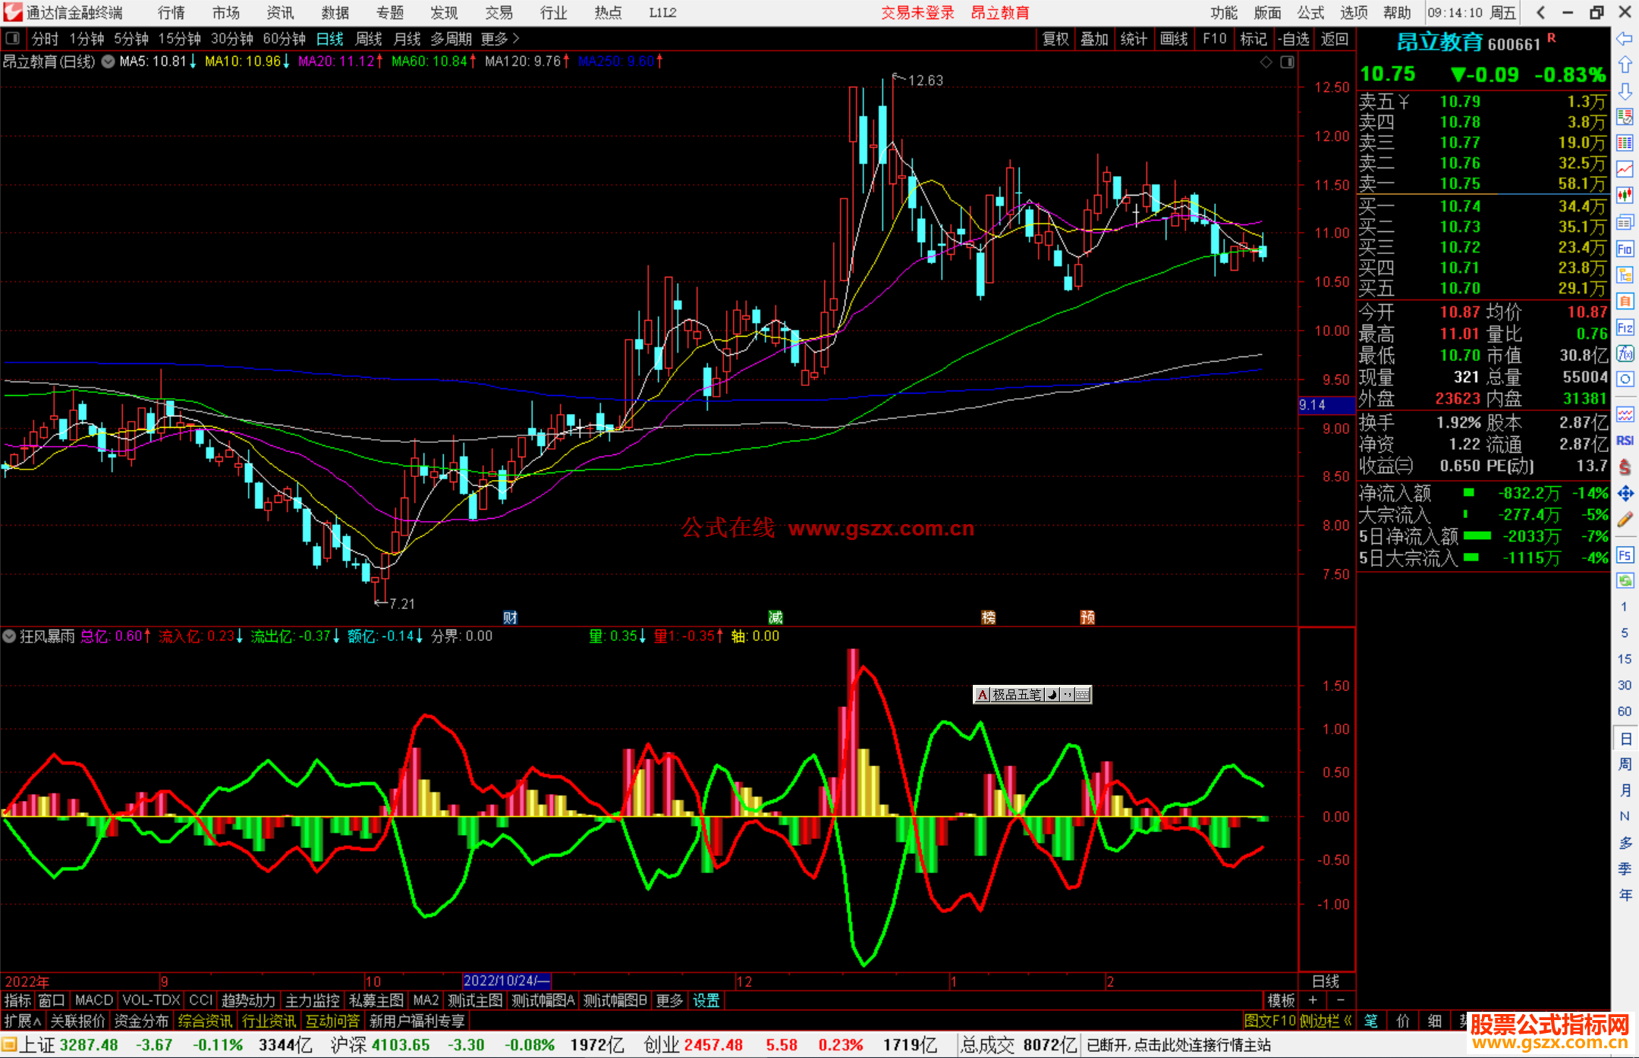Click the four-arrow move icon in sidebar
1639x1058 pixels.
point(1625,494)
